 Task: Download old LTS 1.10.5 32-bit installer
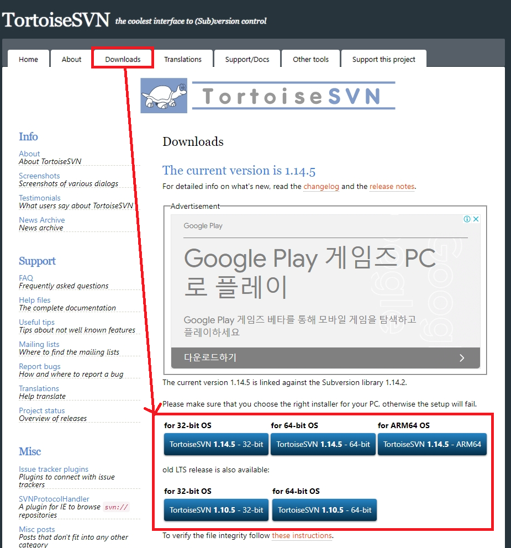point(216,510)
